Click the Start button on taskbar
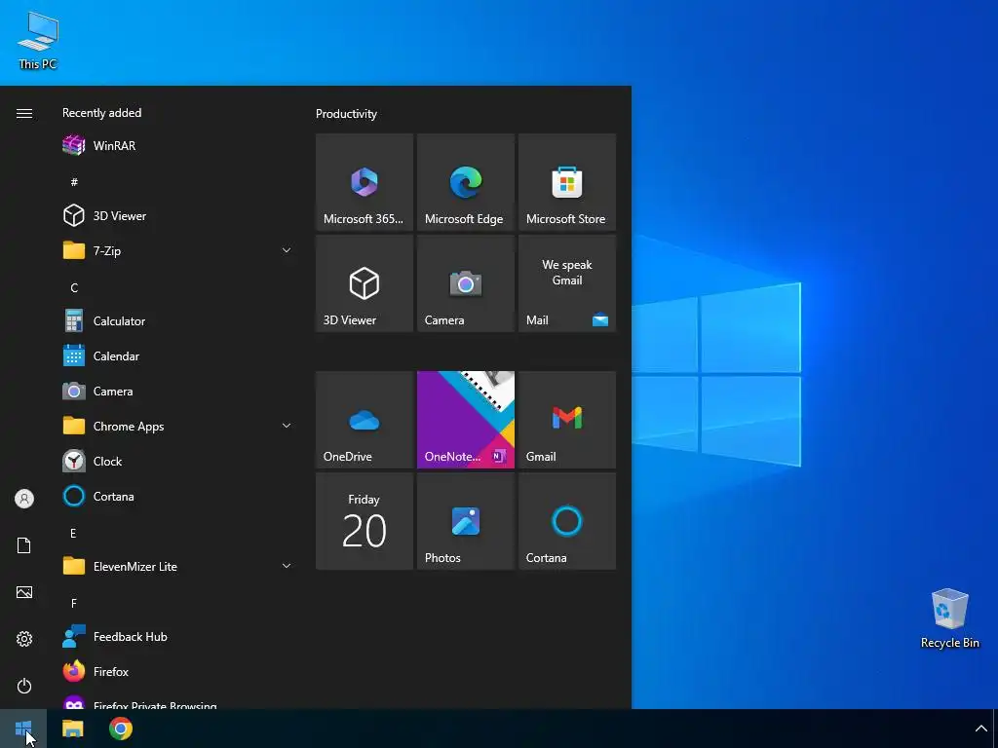This screenshot has height=748, width=998. tap(23, 729)
